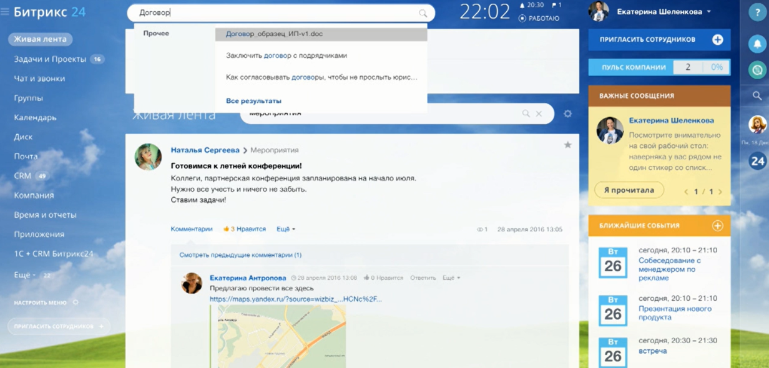
Task: Select result Как согласовывать договоры
Action: 321,77
